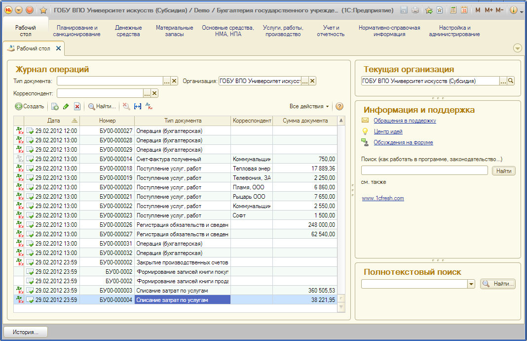Open Нормативно-справочная информация section
Image resolution: width=527 pixels, height=341 pixels.
(x=389, y=31)
